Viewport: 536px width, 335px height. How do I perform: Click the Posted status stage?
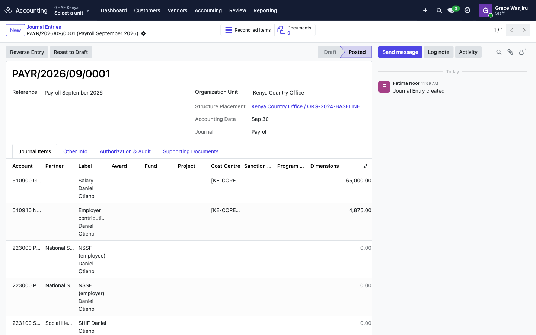357,52
